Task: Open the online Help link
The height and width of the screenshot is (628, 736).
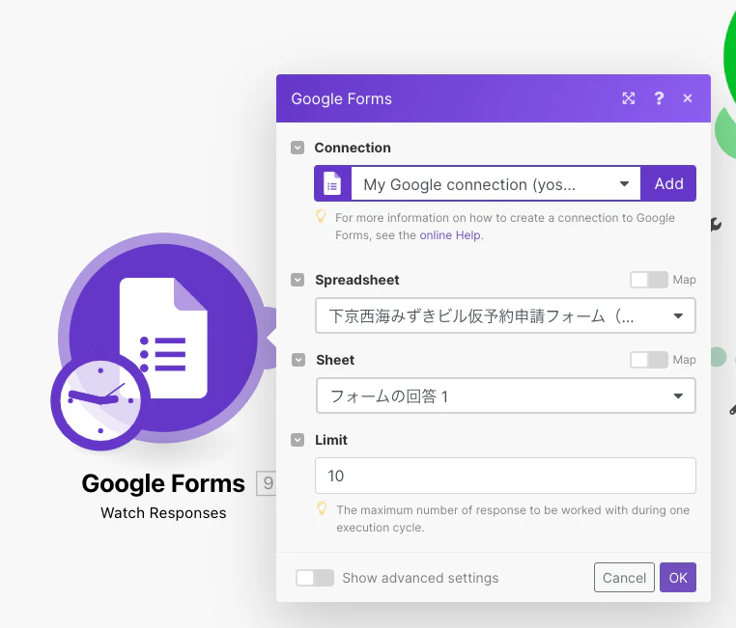Action: [450, 235]
